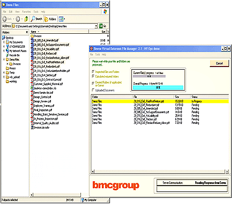The height and width of the screenshot is (207, 236).
Task: Open View menu in Demo Files window
Action: pos(17,12)
